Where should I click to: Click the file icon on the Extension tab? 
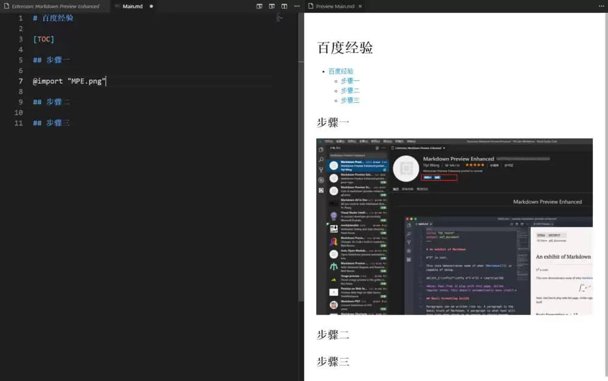click(8, 6)
